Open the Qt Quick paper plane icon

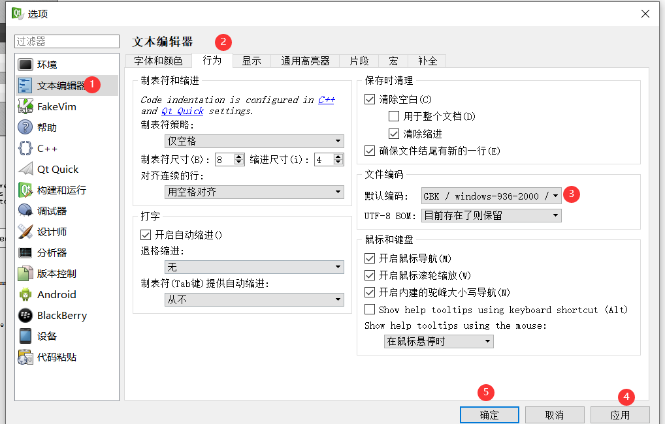tap(25, 169)
